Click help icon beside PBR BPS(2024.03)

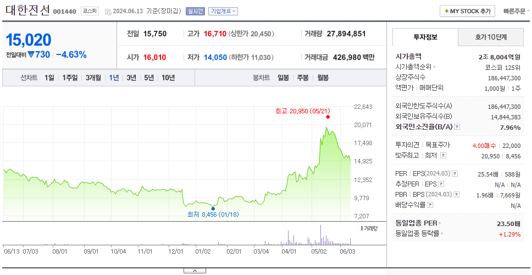point(457,195)
